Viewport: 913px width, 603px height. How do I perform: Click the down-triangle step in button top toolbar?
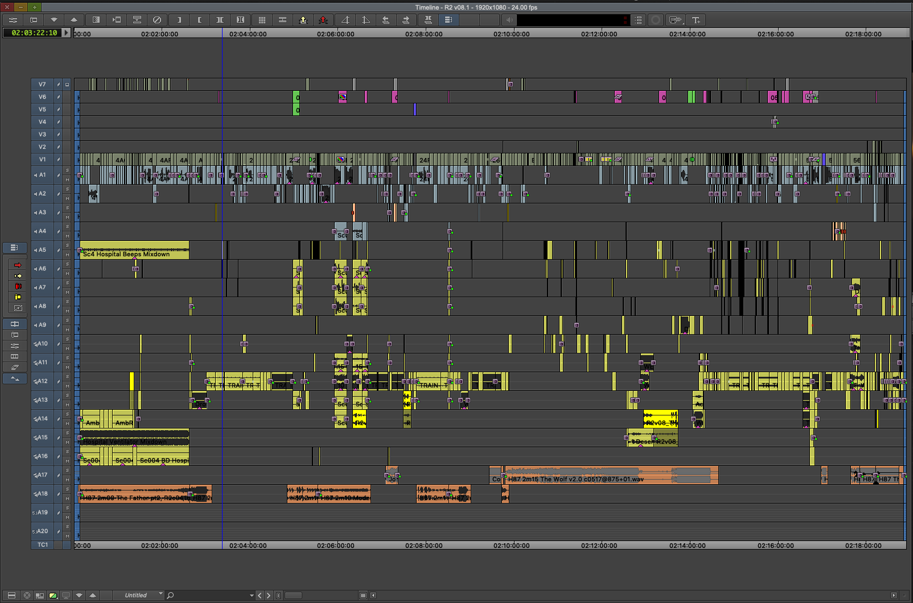tap(54, 20)
